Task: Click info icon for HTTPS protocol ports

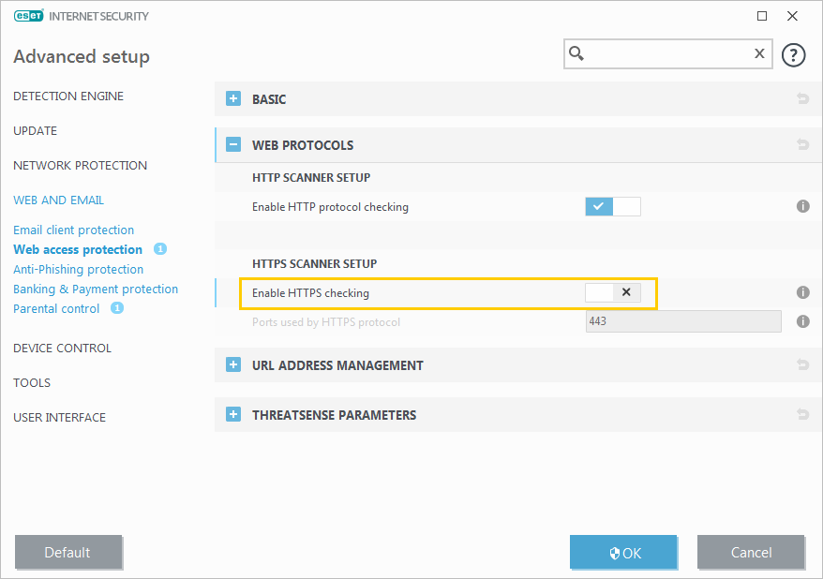Action: [802, 321]
